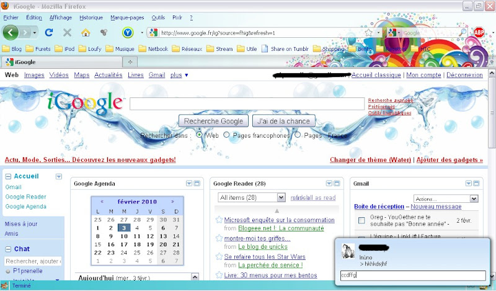The width and height of the screenshot is (496, 291).
Task: Select February 10 in the calendar
Action: click(124, 236)
